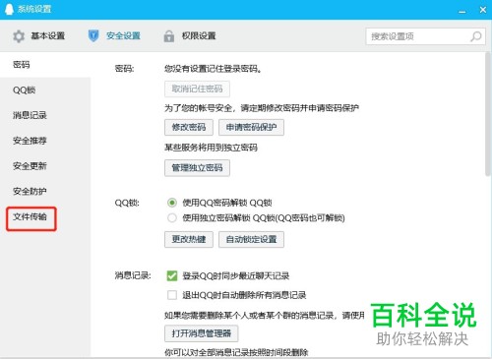This screenshot has height=359, width=492.
Task: Choose 使用QQ密码解锁 QQ锁 radio option
Action: click(x=172, y=203)
